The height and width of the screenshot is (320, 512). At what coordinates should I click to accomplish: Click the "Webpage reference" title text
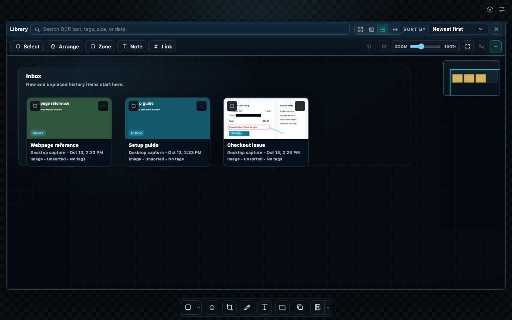[54, 145]
